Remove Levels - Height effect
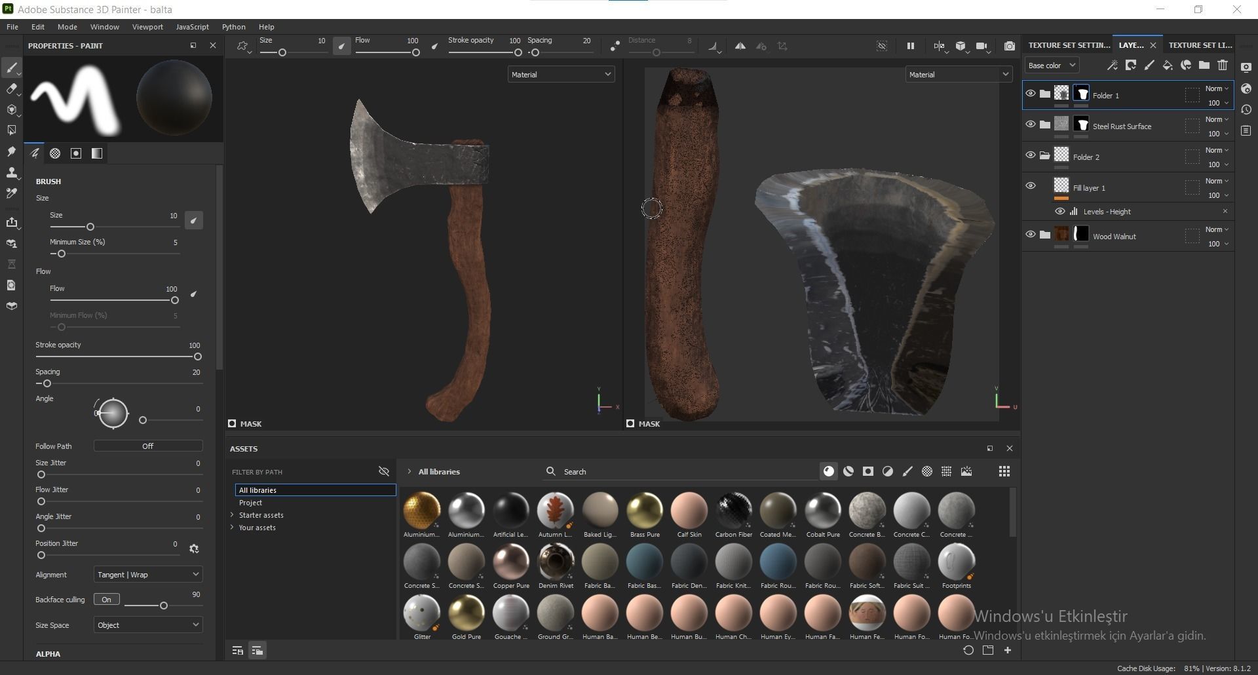Viewport: 1258px width, 675px height. click(1225, 211)
